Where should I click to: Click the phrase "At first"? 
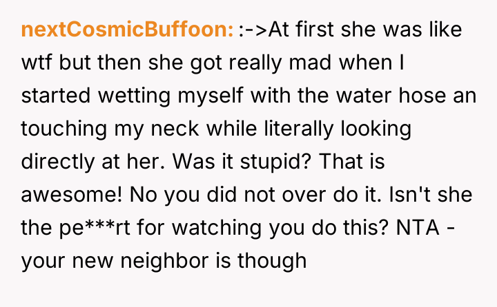[x=295, y=30]
